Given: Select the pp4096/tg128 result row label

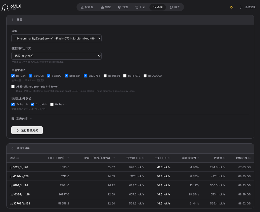Looking at the screenshot, I should [x=19, y=176].
